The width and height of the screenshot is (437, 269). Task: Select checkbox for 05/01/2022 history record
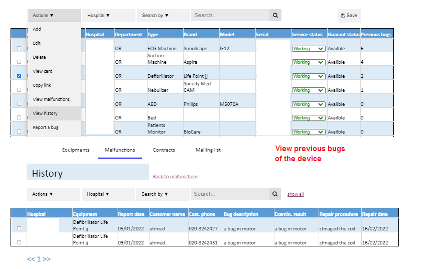pos(19,228)
